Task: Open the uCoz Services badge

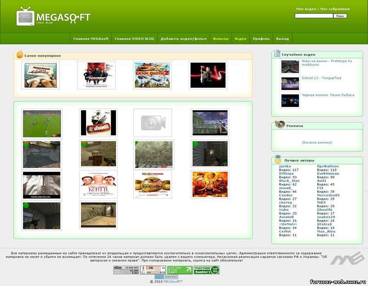Action: coord(166,277)
